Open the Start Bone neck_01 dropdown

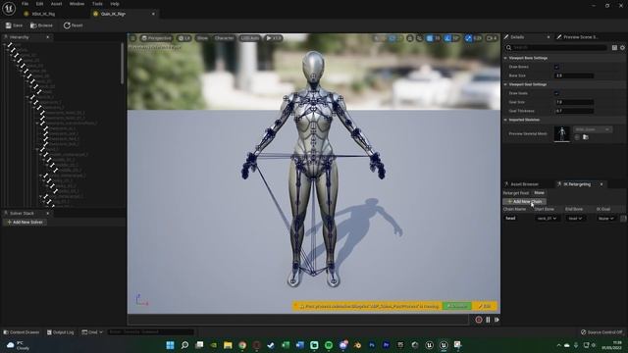(x=547, y=219)
